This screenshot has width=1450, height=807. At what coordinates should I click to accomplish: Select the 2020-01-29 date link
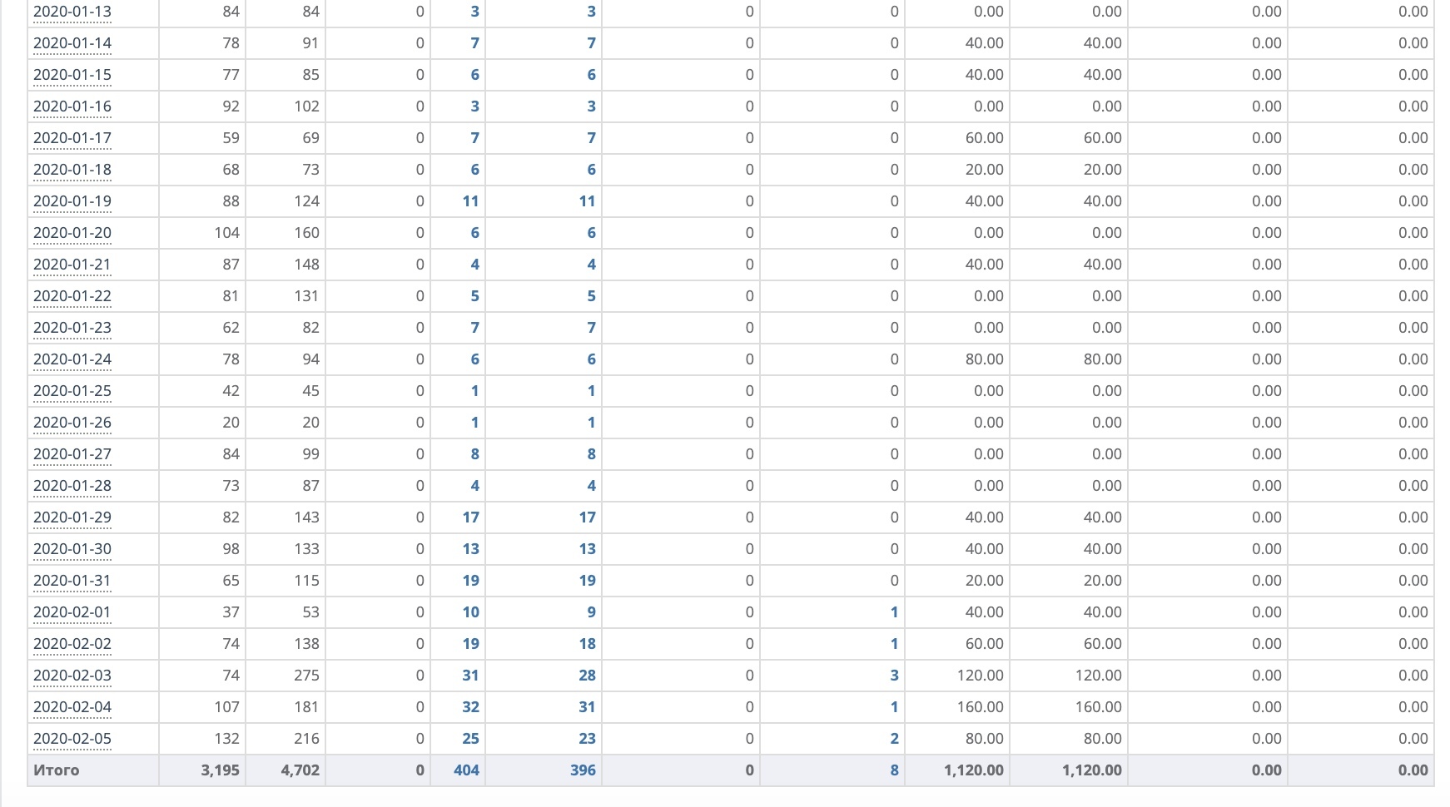[x=72, y=517]
